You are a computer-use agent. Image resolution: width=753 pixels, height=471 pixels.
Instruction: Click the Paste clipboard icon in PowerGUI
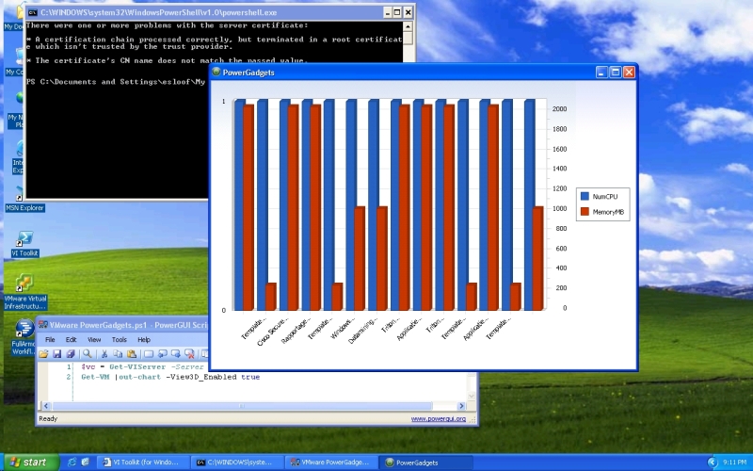tap(131, 354)
